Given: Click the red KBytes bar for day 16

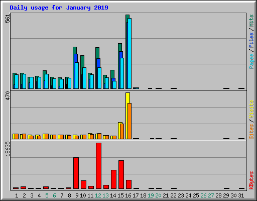Looking at the screenshot, I should [x=128, y=184].
